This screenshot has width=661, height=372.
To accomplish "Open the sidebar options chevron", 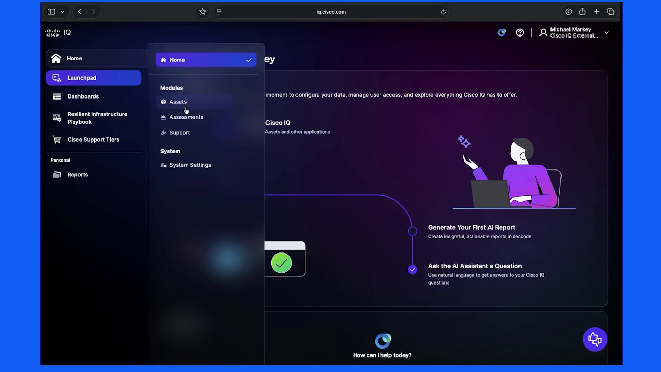I will (x=62, y=12).
